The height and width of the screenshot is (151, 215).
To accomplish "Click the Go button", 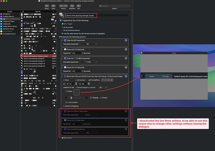I will pos(101,87).
